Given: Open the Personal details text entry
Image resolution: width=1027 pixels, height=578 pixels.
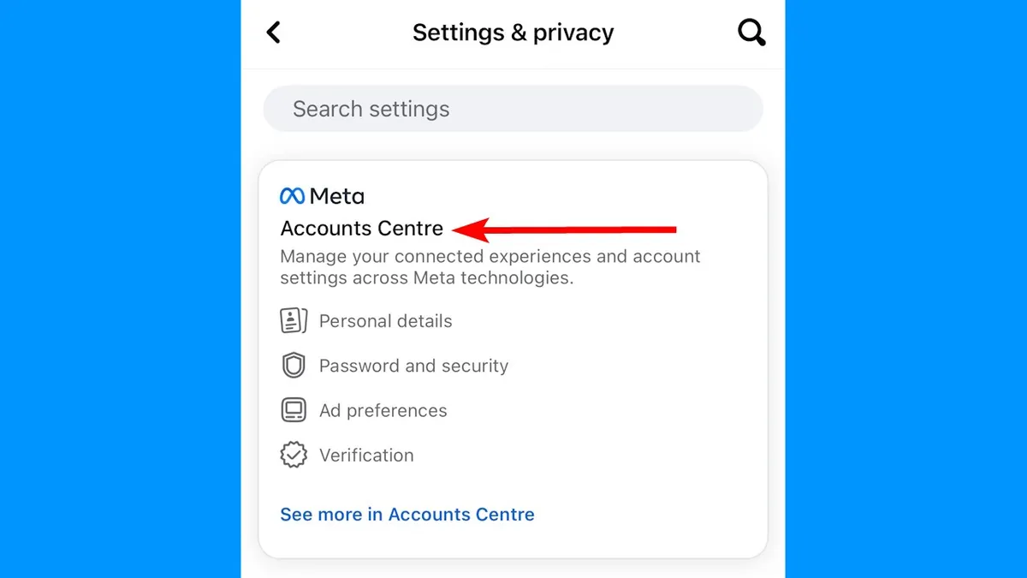Looking at the screenshot, I should pyautogui.click(x=386, y=321).
